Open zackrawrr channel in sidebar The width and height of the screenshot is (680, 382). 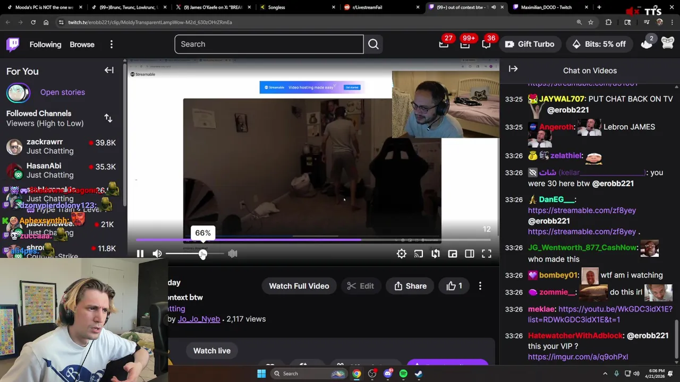[63, 146]
